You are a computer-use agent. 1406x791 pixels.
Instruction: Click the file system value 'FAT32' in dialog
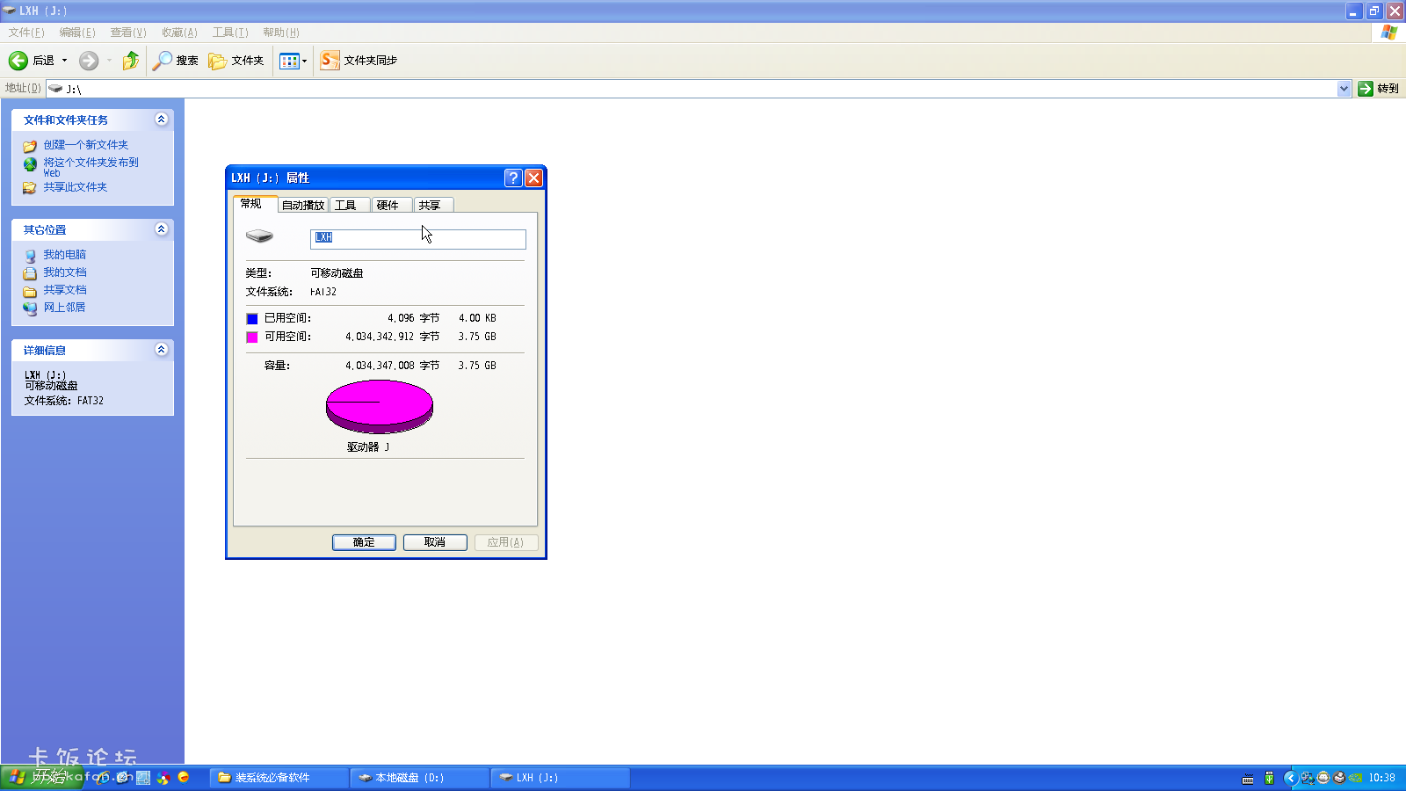(323, 292)
